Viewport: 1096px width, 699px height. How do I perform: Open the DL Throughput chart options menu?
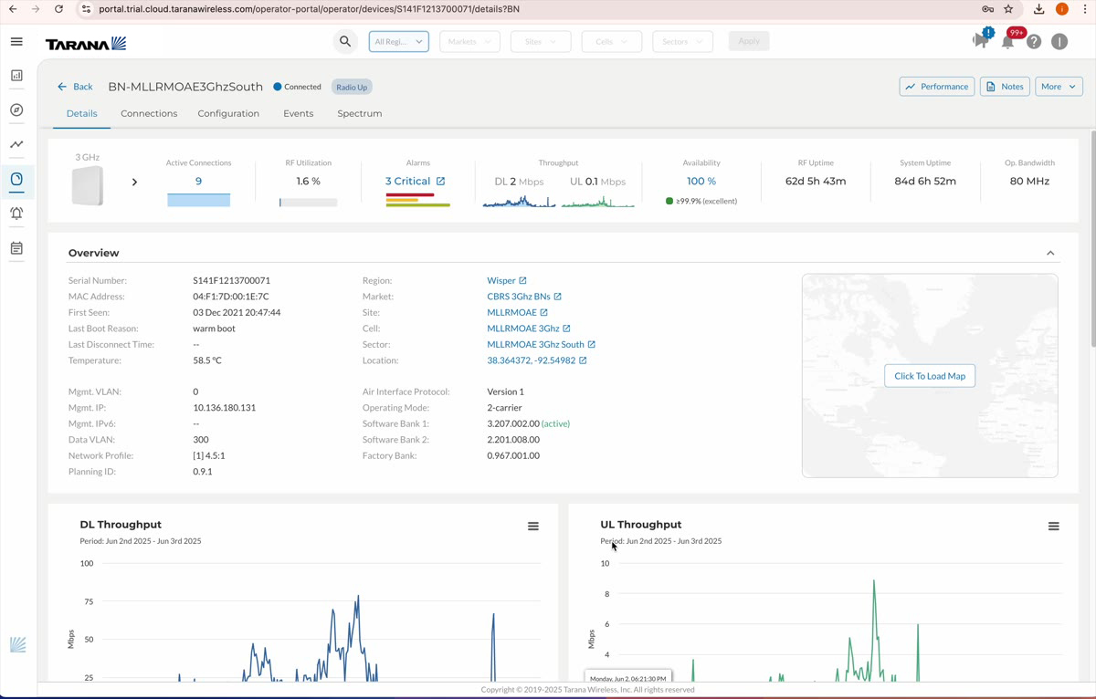[x=533, y=526]
